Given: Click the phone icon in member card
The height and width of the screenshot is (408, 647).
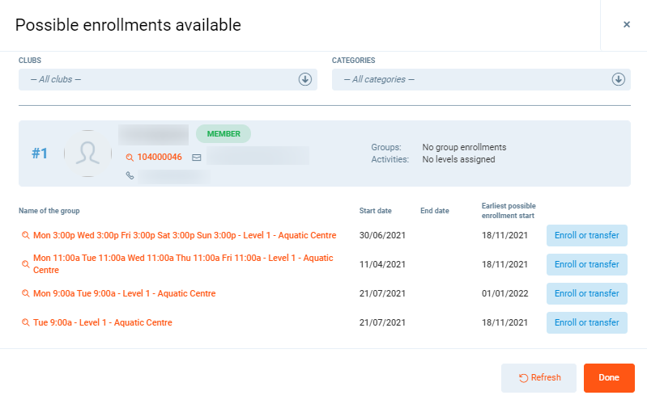Looking at the screenshot, I should click(130, 175).
